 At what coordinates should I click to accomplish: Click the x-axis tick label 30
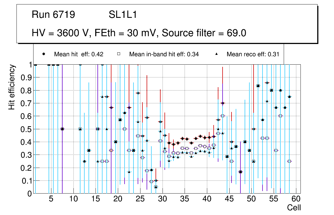point(162,199)
